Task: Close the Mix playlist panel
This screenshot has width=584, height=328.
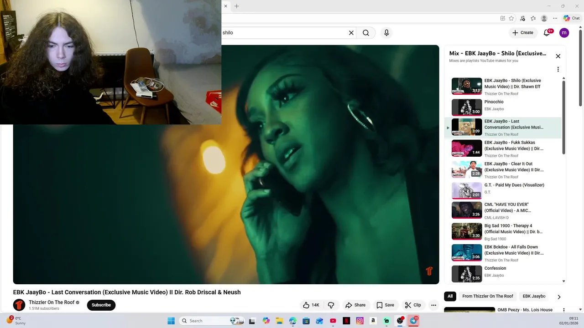Action: click(x=558, y=56)
